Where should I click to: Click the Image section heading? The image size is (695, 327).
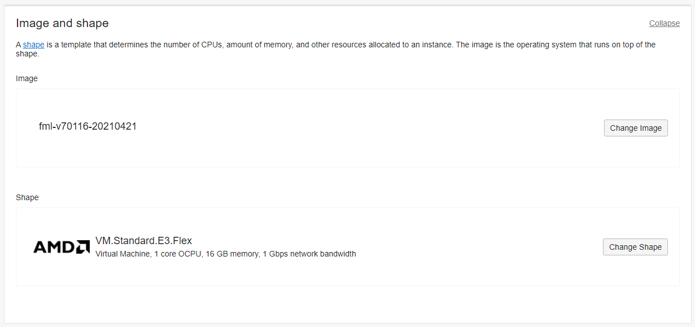pyautogui.click(x=27, y=78)
